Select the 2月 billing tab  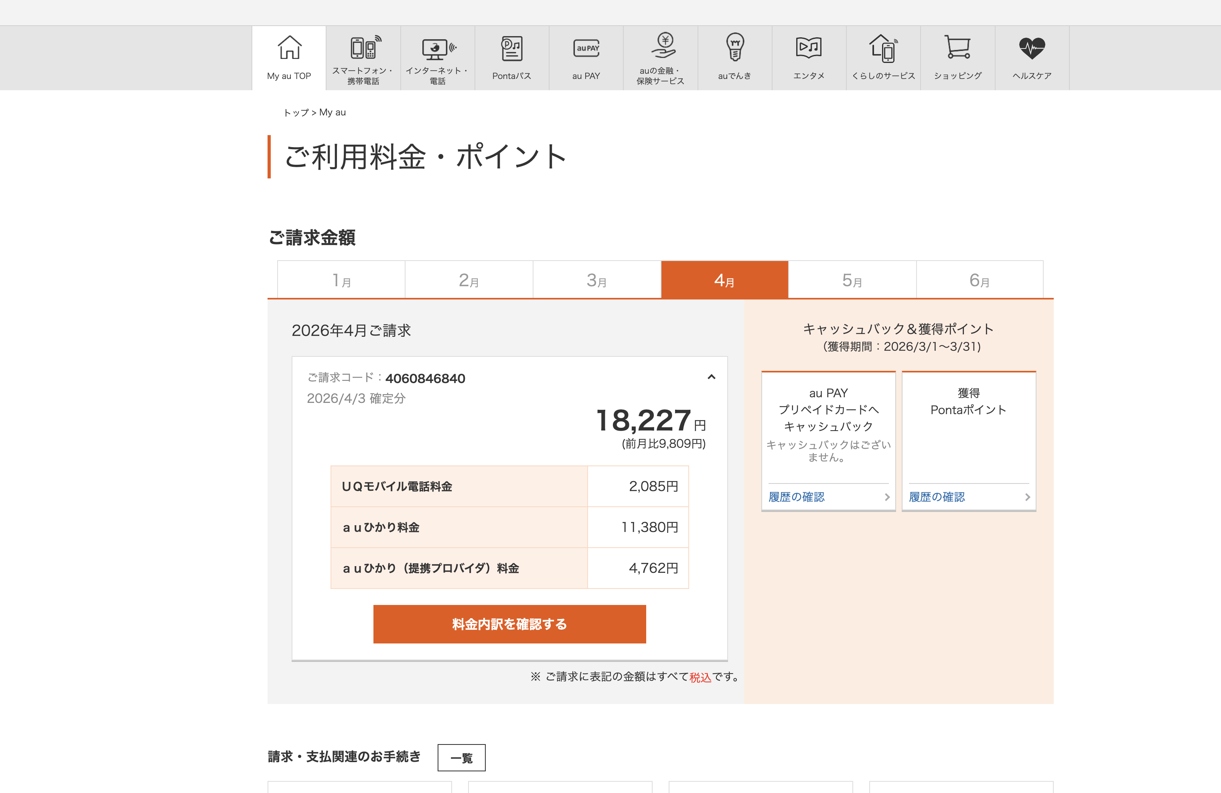click(x=469, y=280)
